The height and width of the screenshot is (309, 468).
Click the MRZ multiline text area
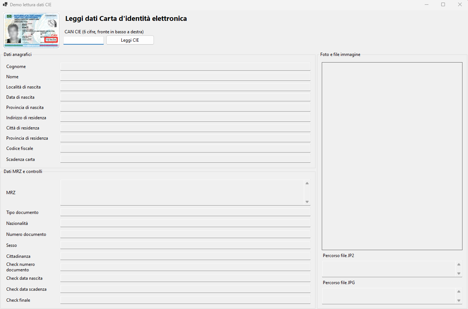tap(182, 192)
